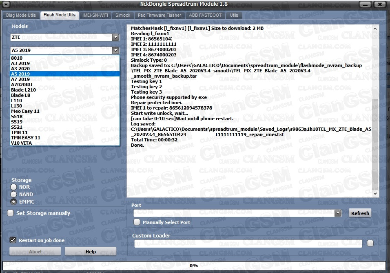Select 8010 from the model list
Viewport: 390px width, 273px height.
65,58
